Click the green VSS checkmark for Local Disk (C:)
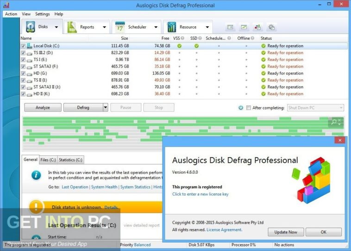The height and width of the screenshot is (251, 351). [179, 46]
